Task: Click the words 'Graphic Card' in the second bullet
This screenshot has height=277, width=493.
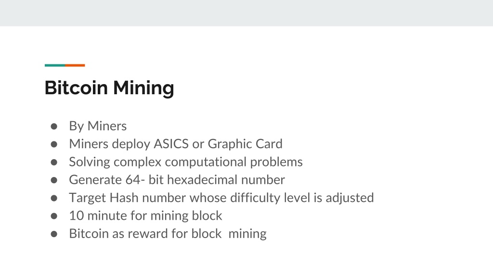Action: 245,144
